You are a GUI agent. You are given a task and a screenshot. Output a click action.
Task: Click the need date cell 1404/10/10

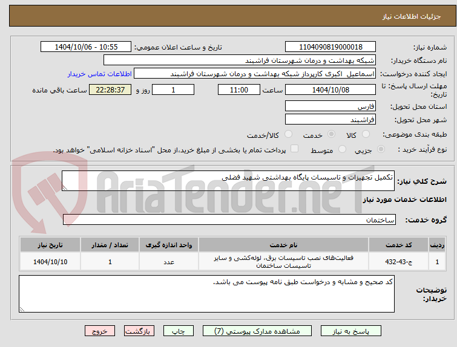(50, 262)
